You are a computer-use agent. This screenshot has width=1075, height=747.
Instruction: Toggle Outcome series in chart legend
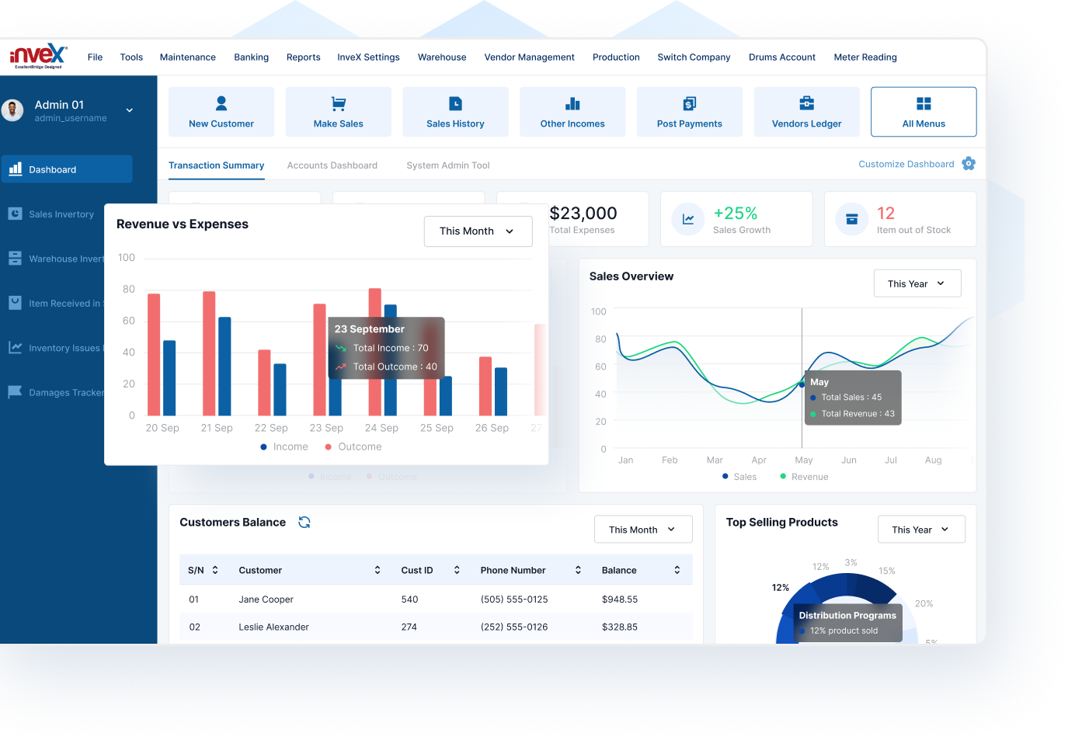(353, 446)
